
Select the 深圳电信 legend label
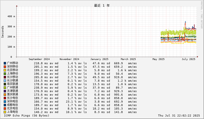(12, 102)
